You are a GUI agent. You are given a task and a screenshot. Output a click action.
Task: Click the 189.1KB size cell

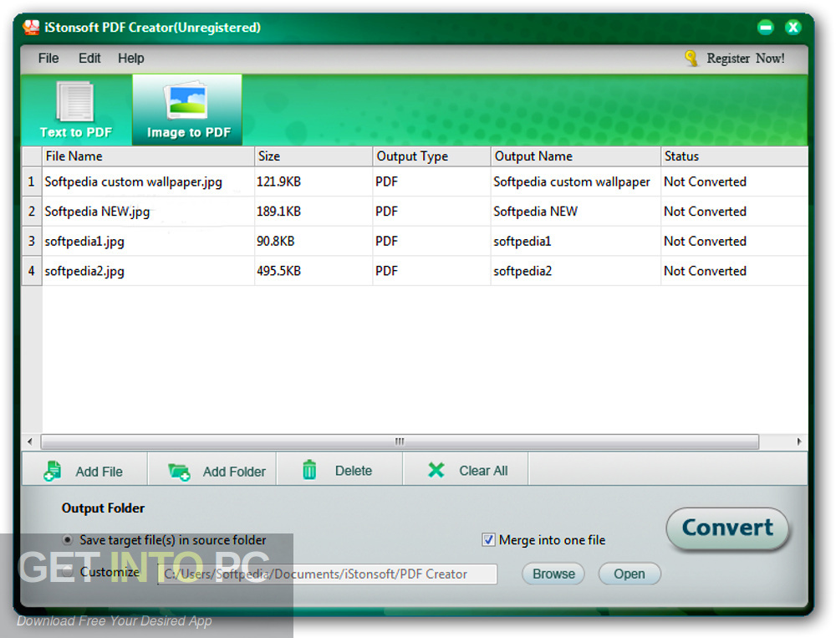coord(313,212)
